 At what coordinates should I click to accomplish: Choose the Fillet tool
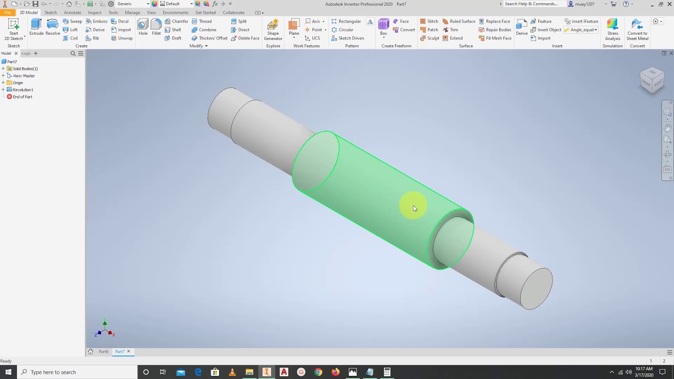tap(156, 27)
